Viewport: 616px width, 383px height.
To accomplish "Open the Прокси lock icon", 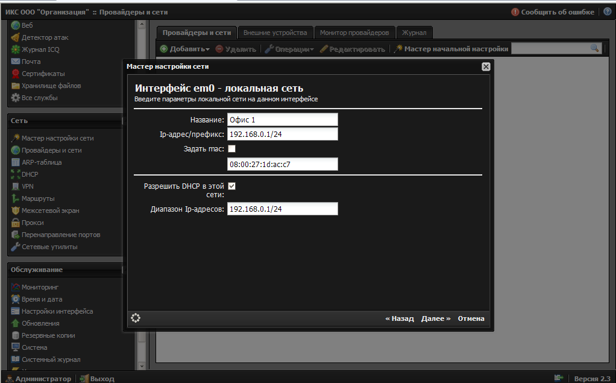I will 15,223.
